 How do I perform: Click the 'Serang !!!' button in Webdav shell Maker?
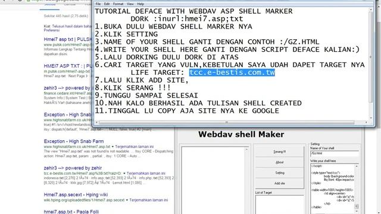click(279, 152)
